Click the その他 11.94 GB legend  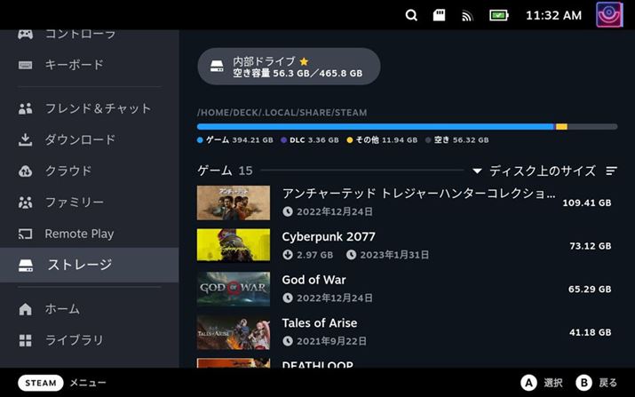pyautogui.click(x=382, y=140)
